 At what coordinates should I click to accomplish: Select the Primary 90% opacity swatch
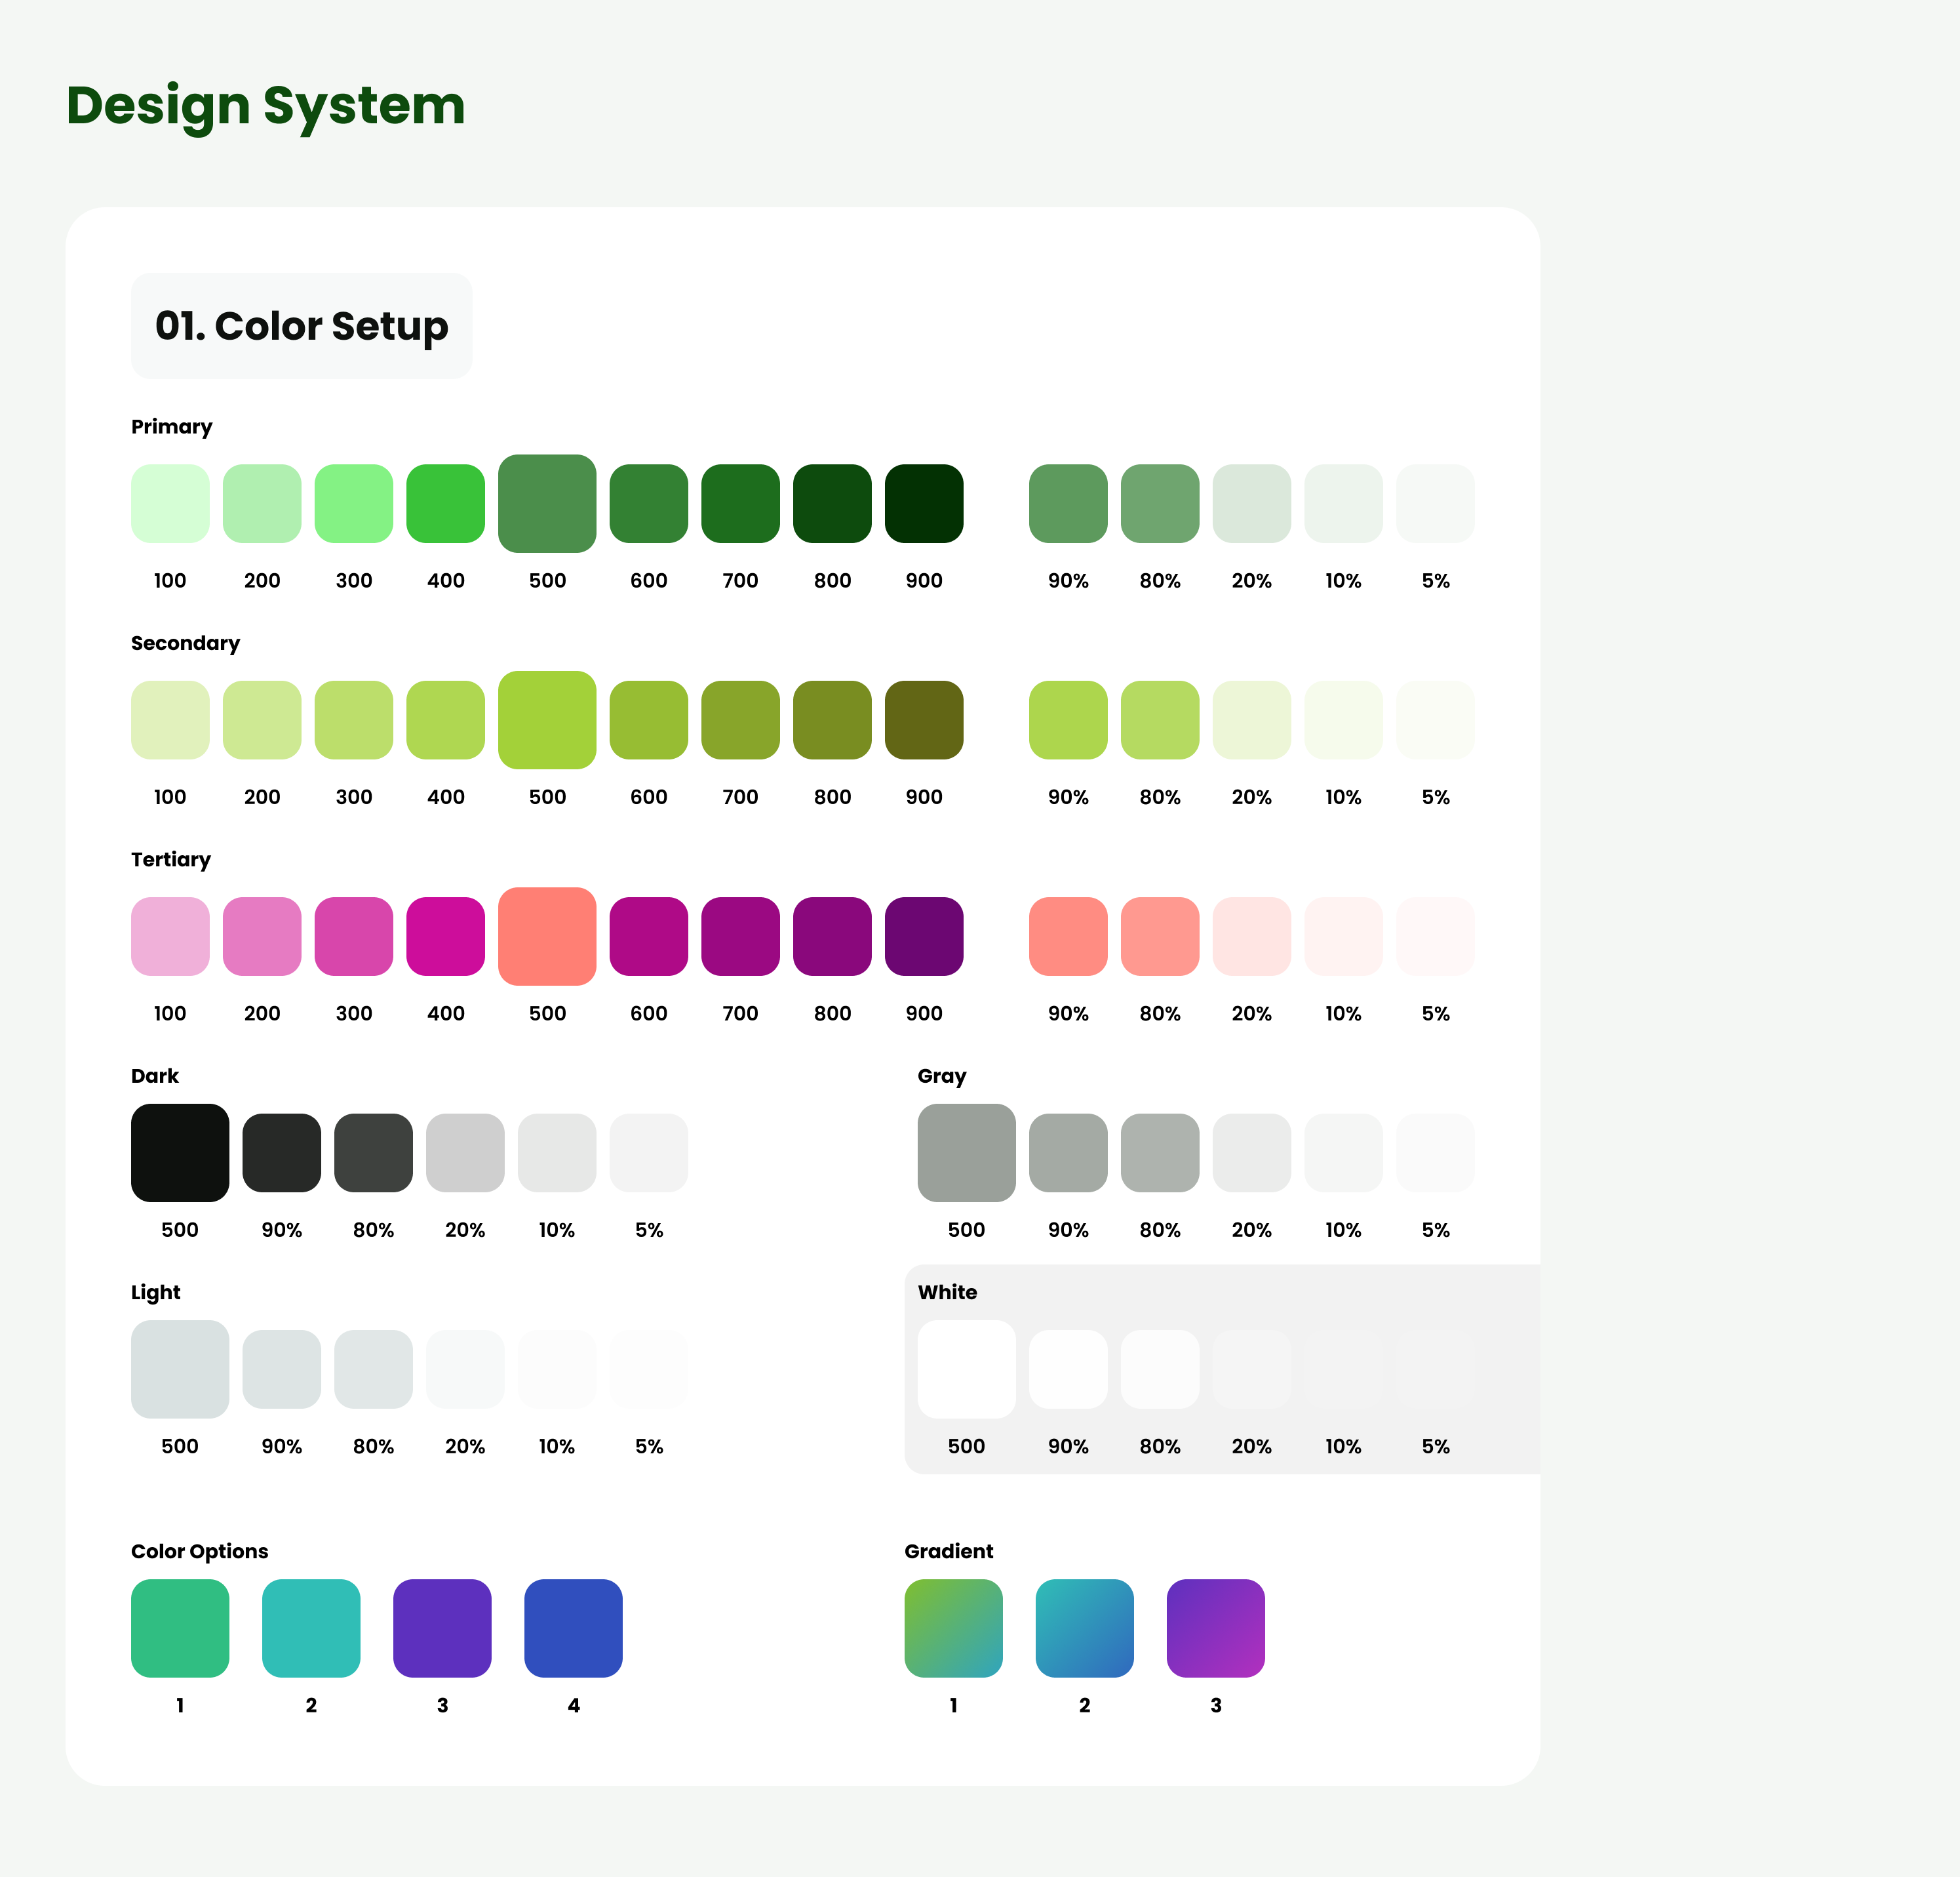tap(1068, 503)
